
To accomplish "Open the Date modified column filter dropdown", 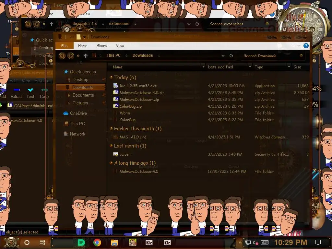I will point(250,67).
